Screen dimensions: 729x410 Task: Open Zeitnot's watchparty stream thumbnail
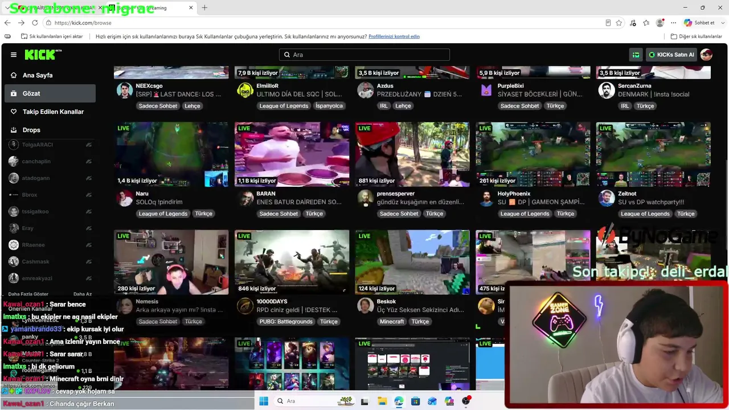pos(653,154)
